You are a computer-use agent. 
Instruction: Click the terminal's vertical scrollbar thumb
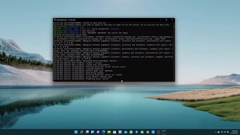pyautogui.click(x=174, y=26)
